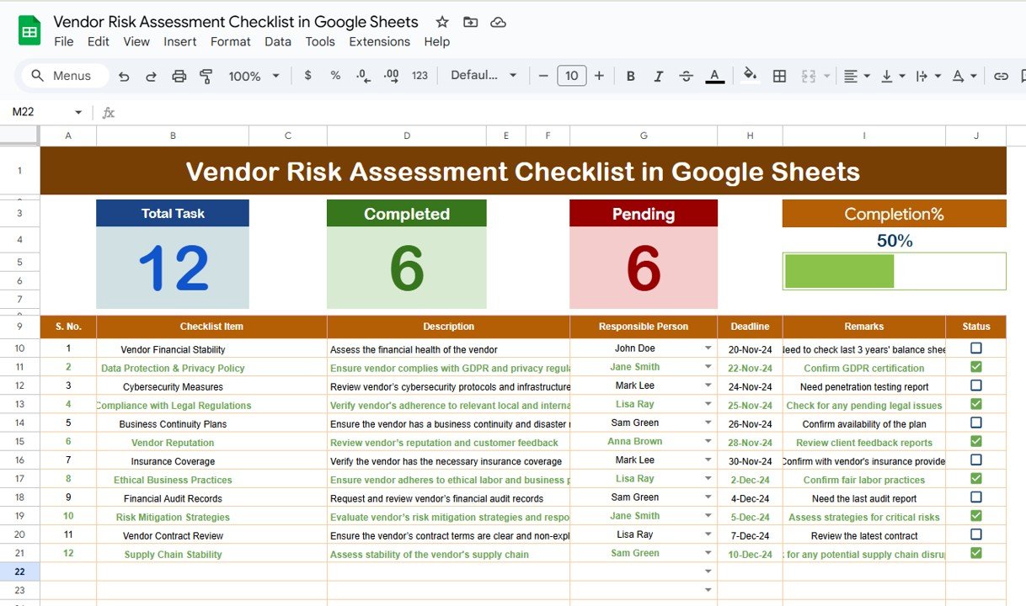The image size is (1026, 606).
Task: Check status box for Cybersecurity Measures
Action: click(976, 385)
